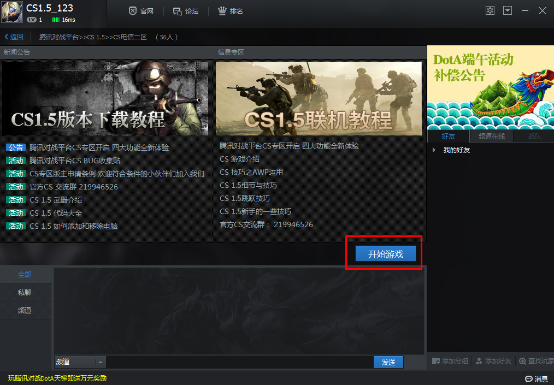Click the chat message input field
554x385 pixels.
239,362
